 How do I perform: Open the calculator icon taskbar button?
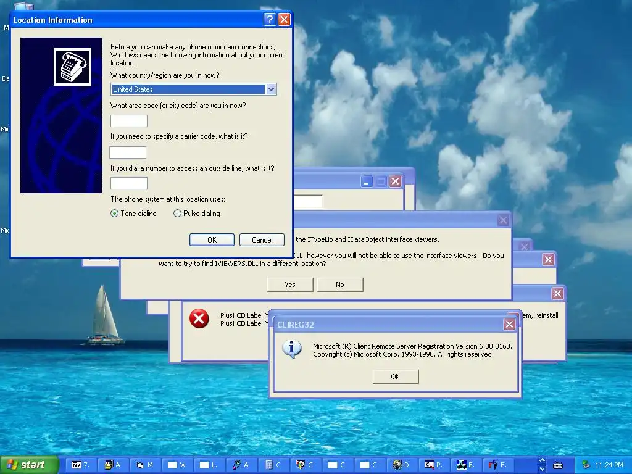[273, 465]
